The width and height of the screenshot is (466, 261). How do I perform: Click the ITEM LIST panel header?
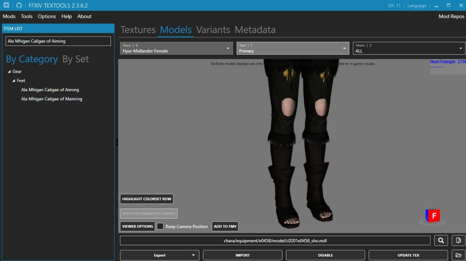click(58, 28)
